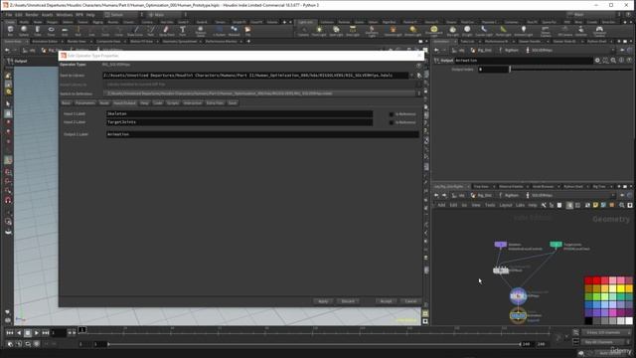Select the Sphere shelf tool

[x=24, y=31]
